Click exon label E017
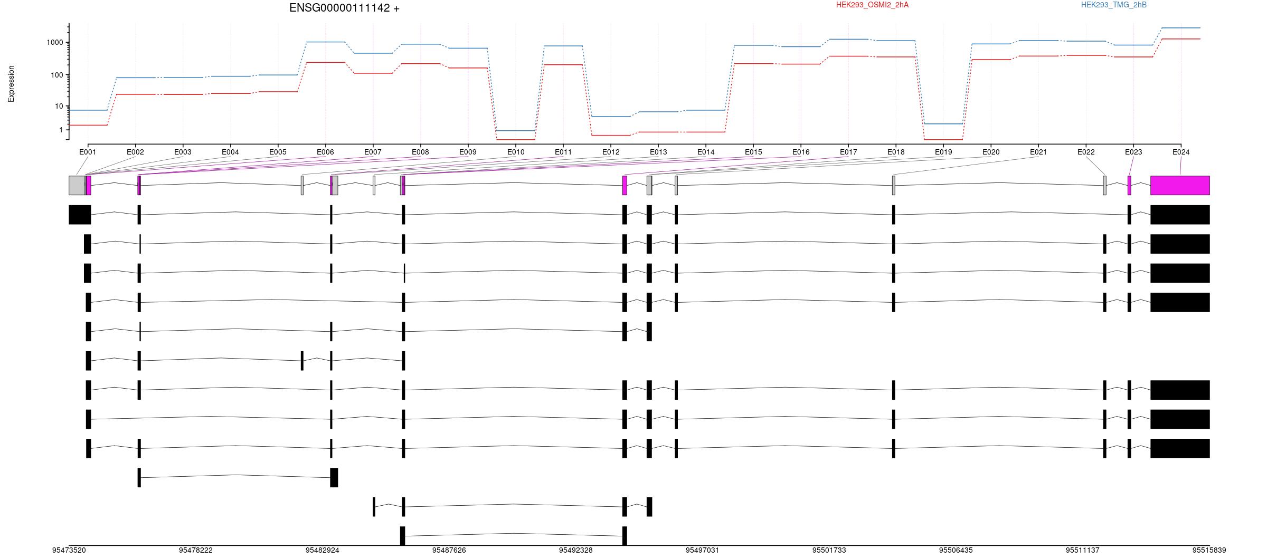This screenshot has width=1267, height=559. 848,152
